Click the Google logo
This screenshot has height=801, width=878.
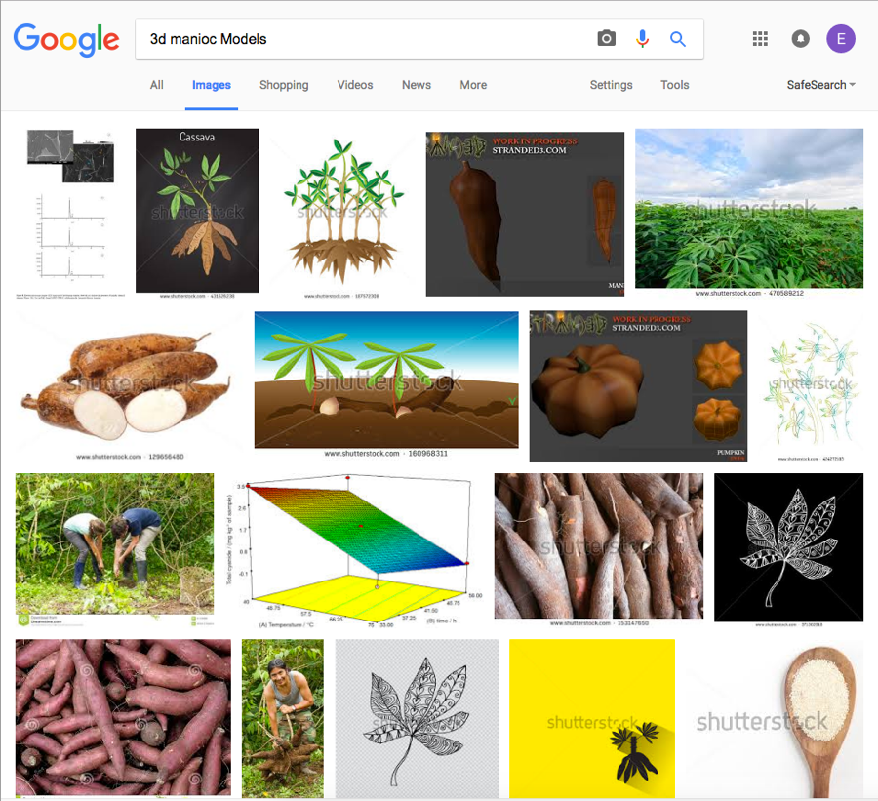pos(66,39)
